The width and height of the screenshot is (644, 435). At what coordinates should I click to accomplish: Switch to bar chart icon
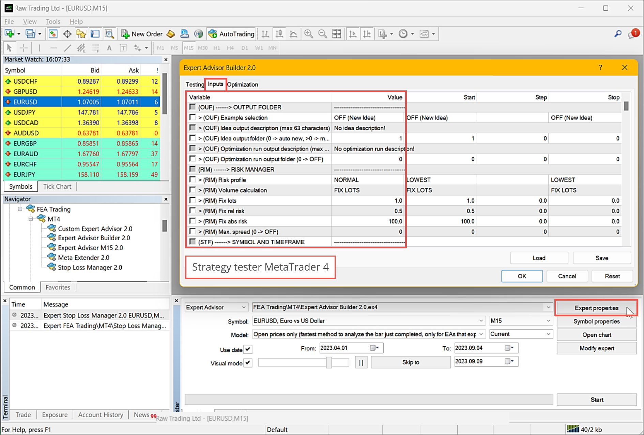(x=265, y=34)
